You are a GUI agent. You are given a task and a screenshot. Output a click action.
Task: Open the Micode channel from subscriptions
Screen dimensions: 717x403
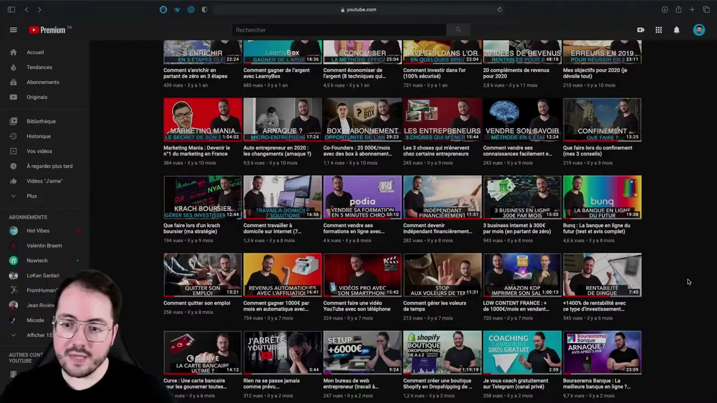(x=35, y=320)
